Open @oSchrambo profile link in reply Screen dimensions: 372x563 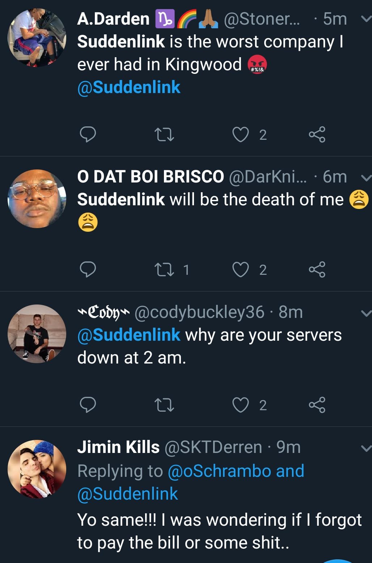point(220,471)
